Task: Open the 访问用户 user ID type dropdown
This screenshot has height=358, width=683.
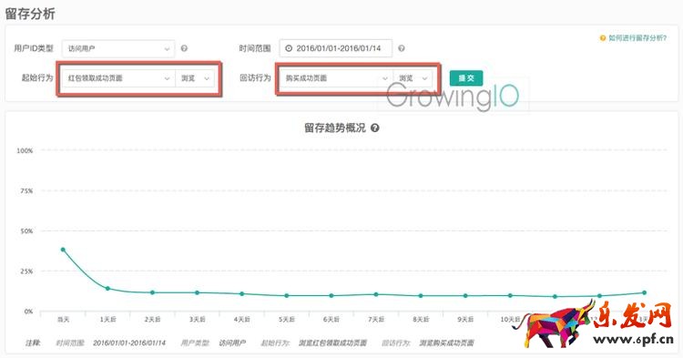Action: tap(118, 48)
